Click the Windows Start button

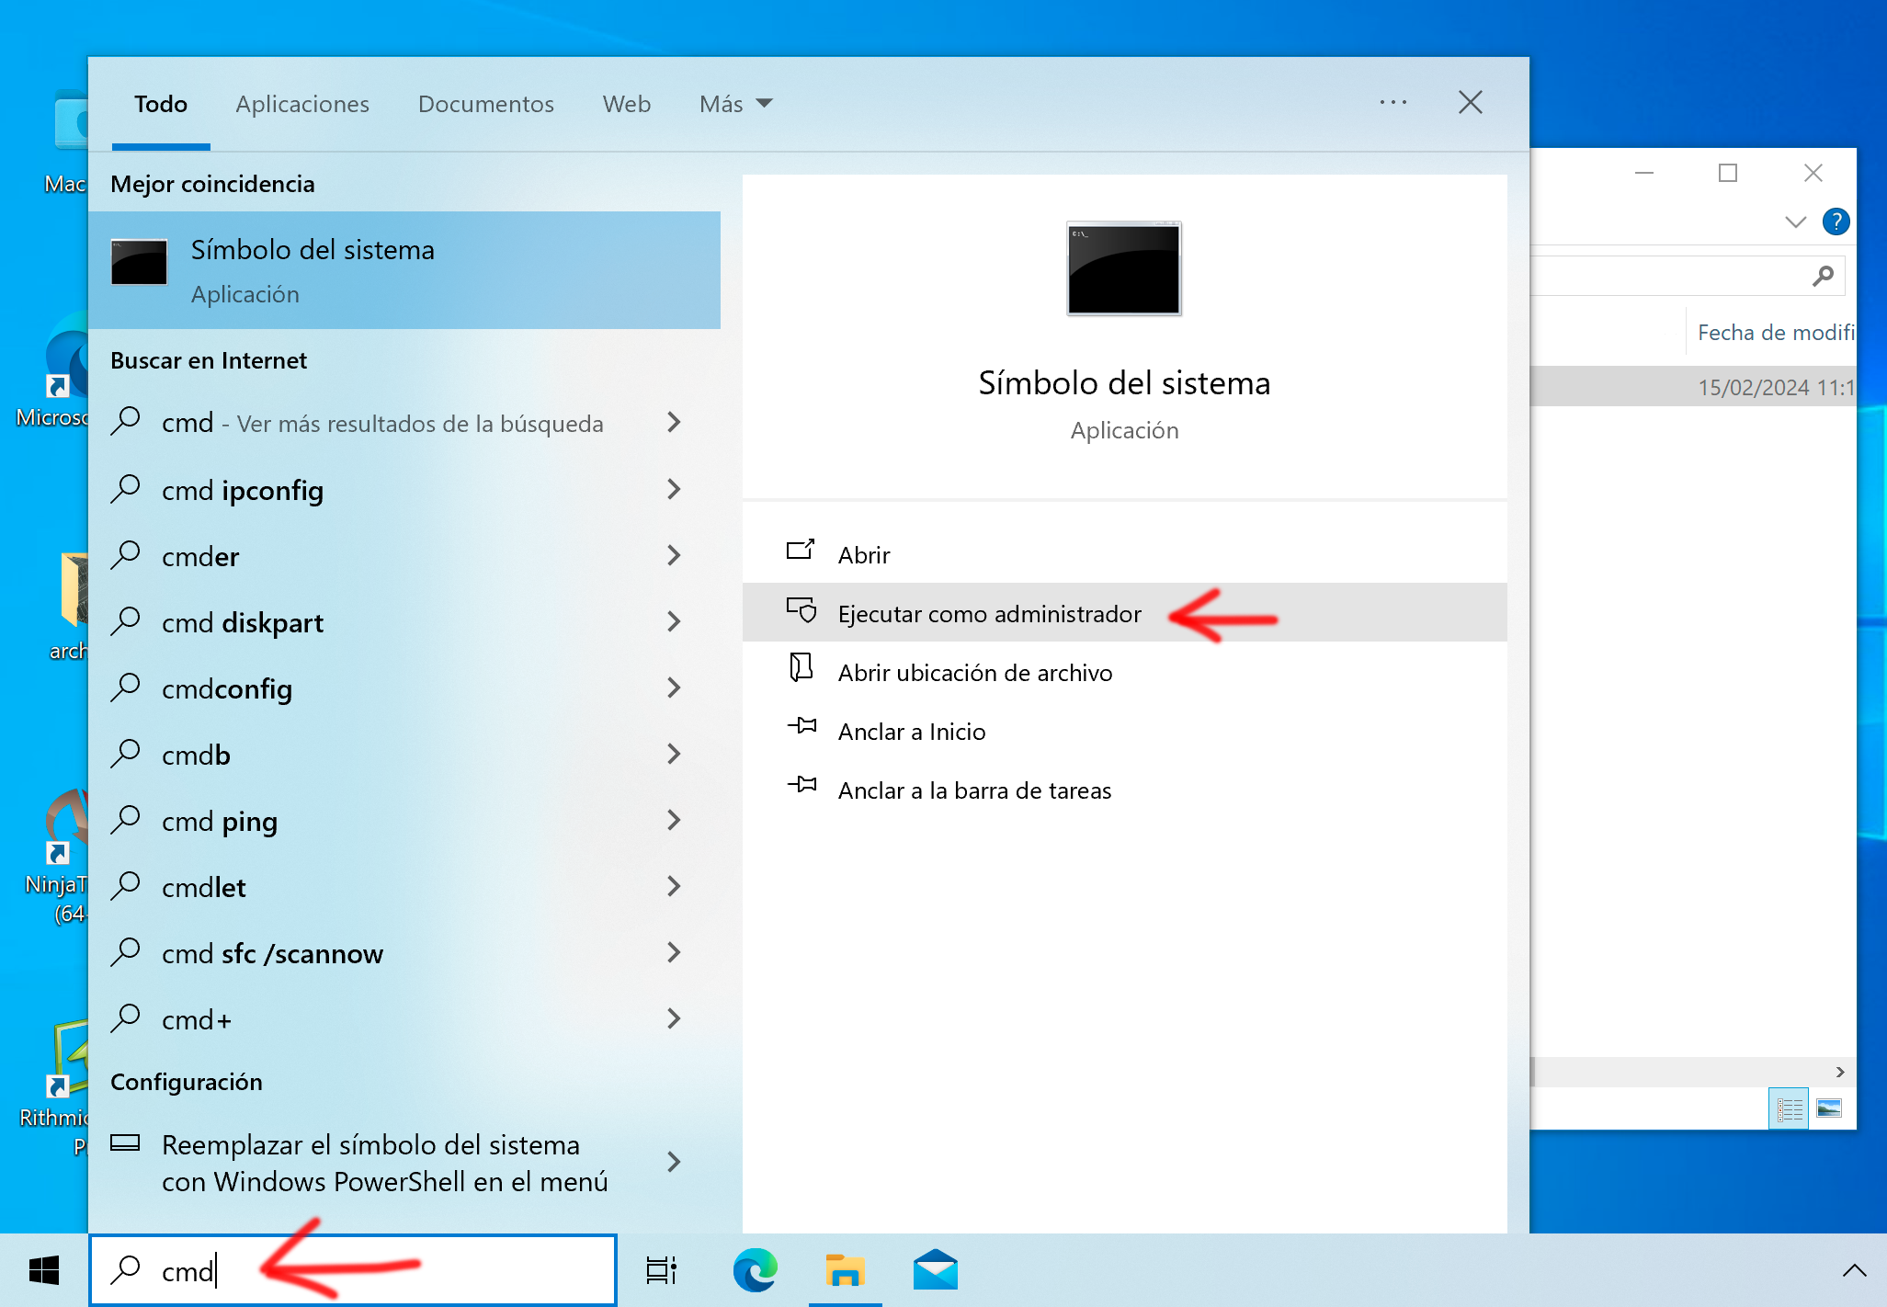click(43, 1269)
